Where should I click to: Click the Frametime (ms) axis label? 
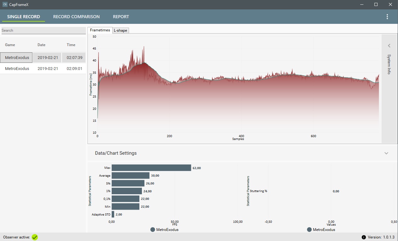click(91, 84)
